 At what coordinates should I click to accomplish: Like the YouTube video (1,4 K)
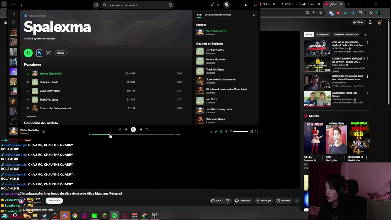216,200
